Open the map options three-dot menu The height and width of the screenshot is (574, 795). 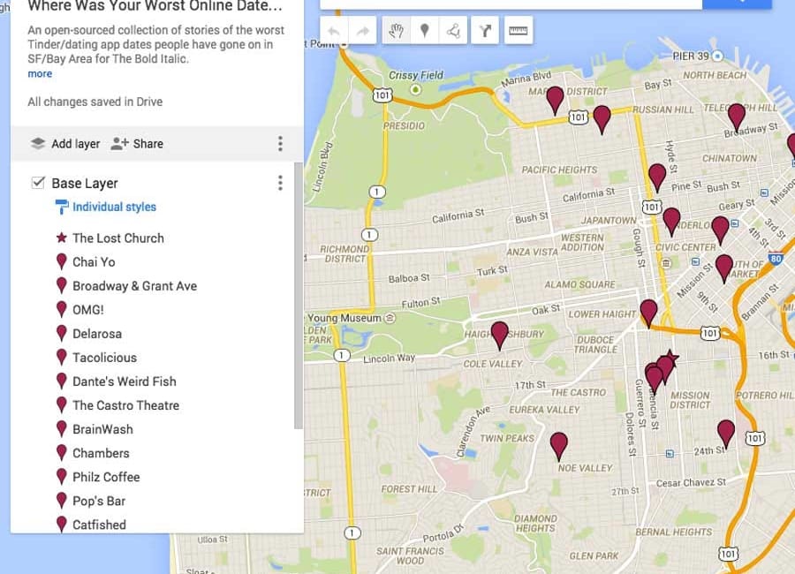(280, 143)
